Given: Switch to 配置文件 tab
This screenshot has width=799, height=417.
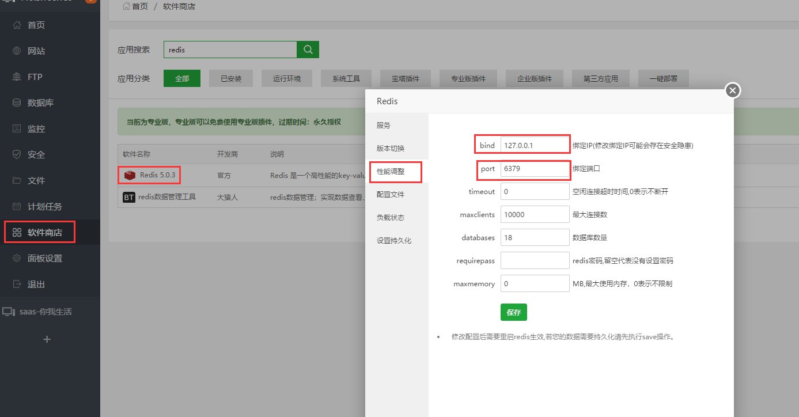Looking at the screenshot, I should [397, 194].
